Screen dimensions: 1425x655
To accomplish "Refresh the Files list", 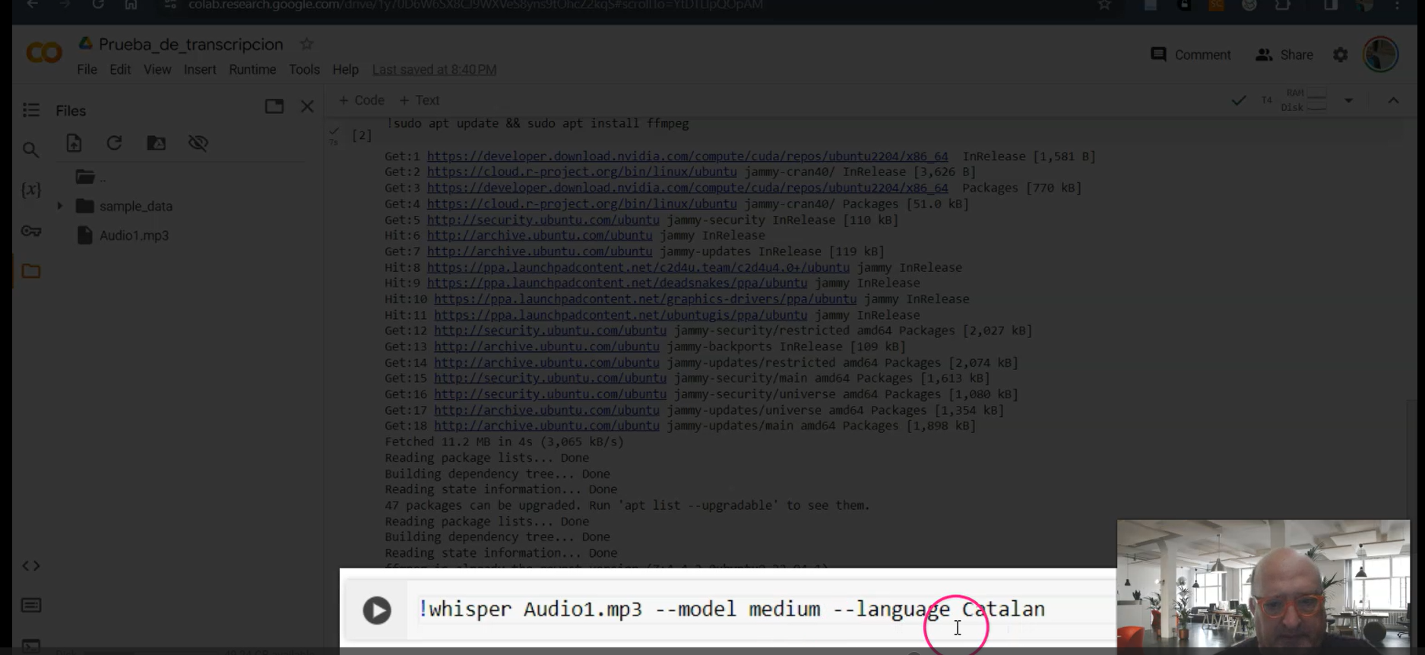I will [114, 143].
